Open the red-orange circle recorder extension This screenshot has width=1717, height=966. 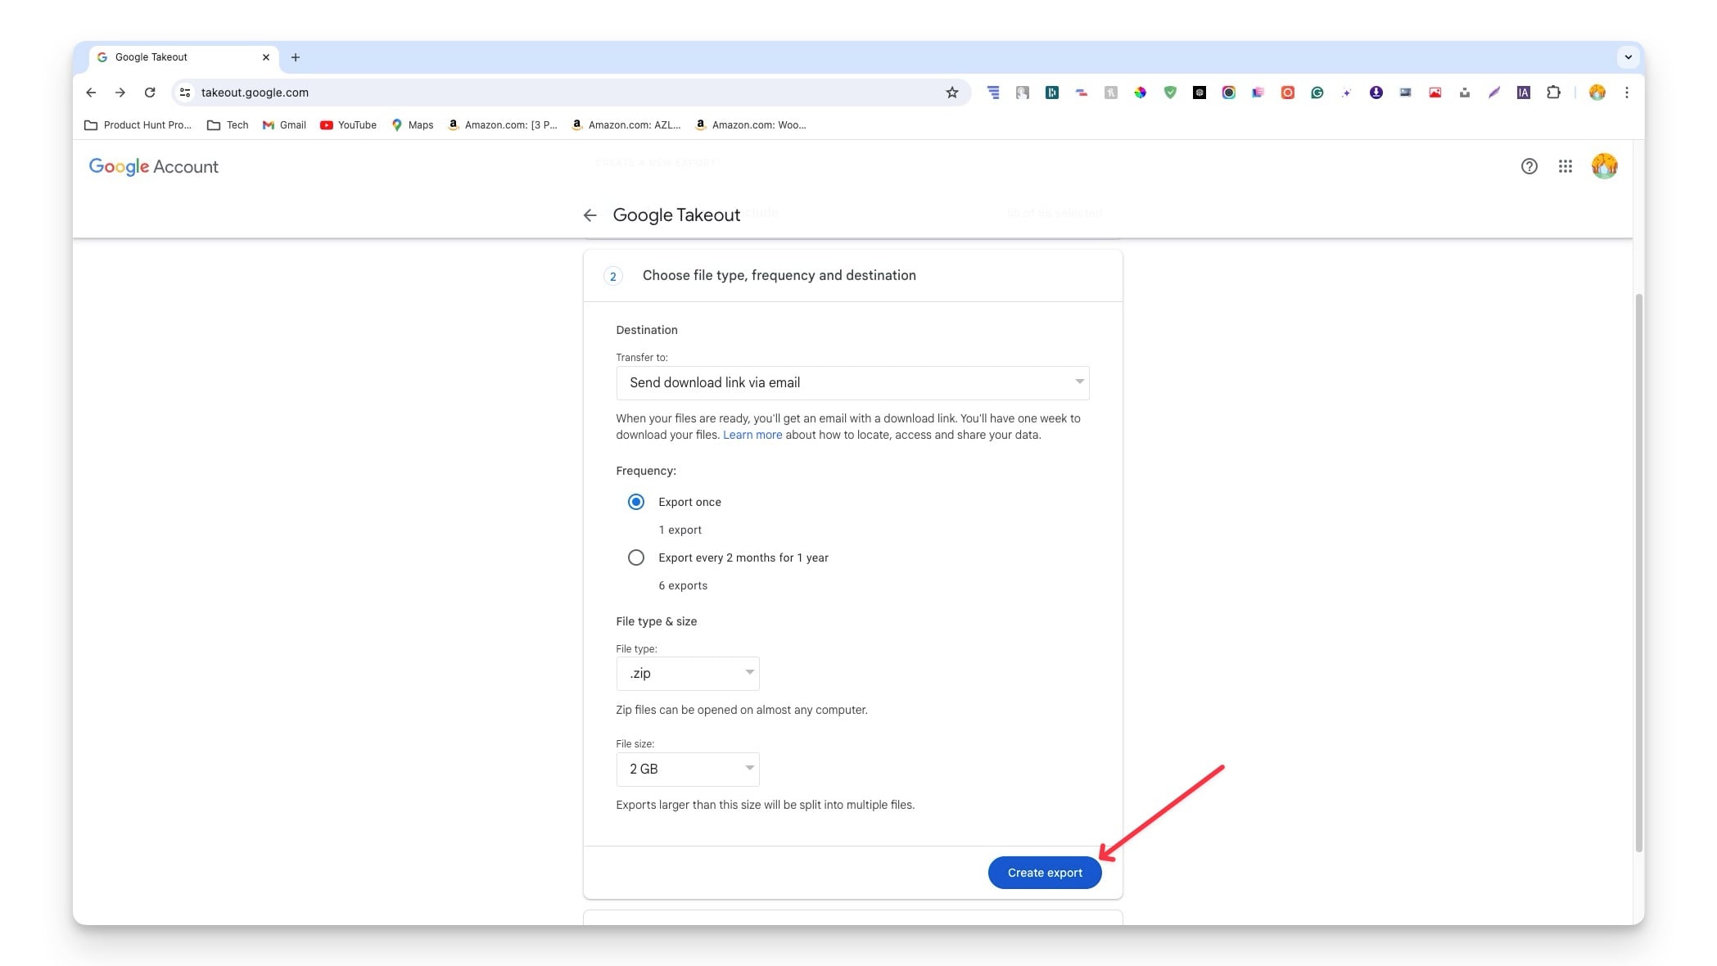tap(1288, 93)
